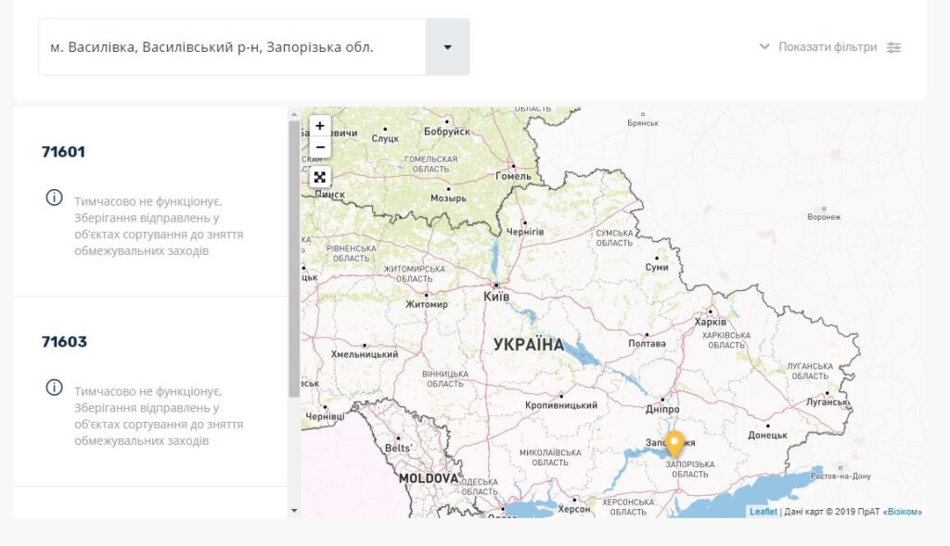950x546 pixels.
Task: Click the Київ city label on map
Action: 496,297
